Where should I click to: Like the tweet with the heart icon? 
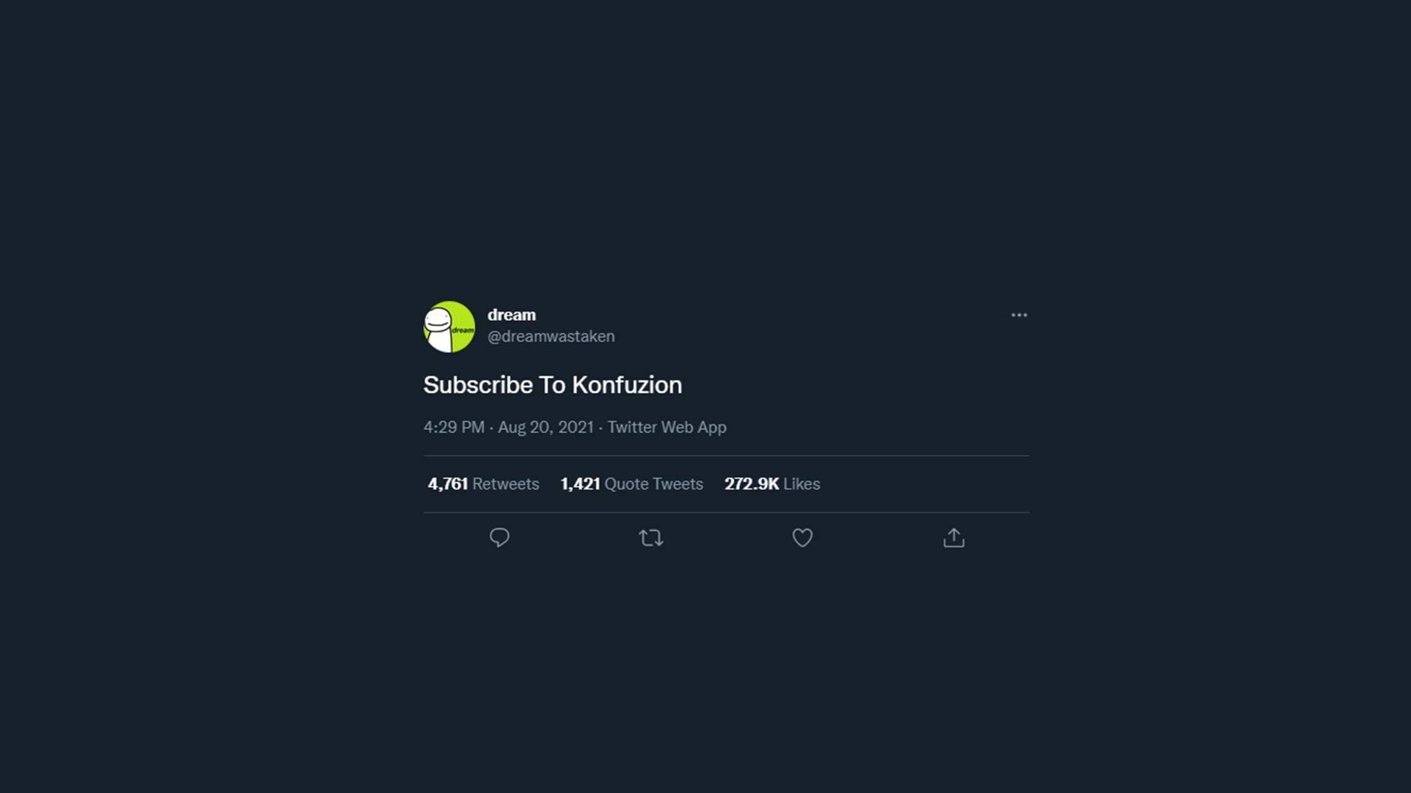pos(802,537)
